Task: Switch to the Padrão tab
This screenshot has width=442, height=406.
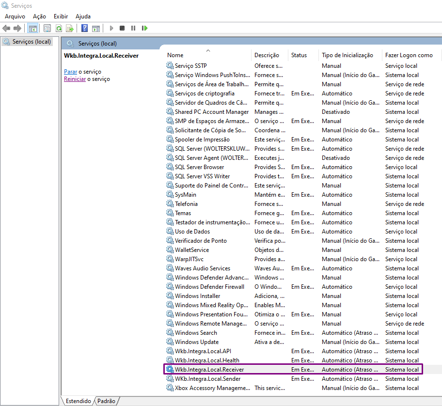Action: pyautogui.click(x=107, y=401)
